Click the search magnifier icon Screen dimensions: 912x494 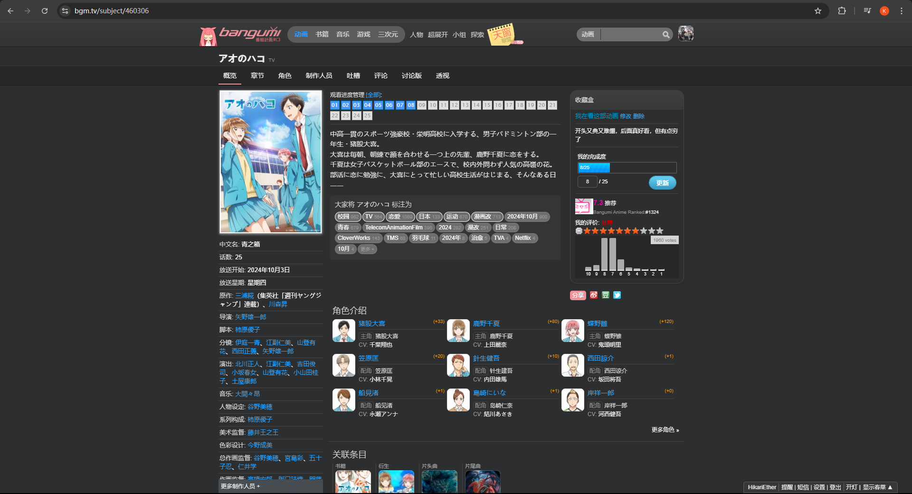[666, 34]
